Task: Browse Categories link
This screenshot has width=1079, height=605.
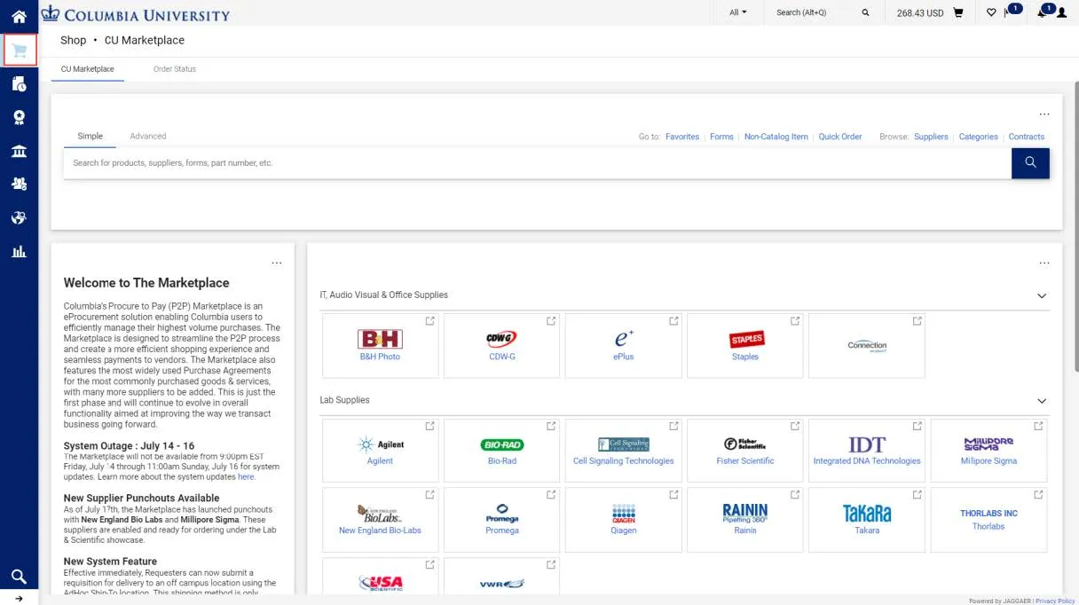Action: click(x=979, y=137)
